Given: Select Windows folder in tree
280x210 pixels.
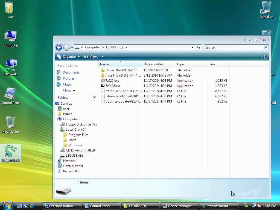Looking at the screenshot, I should click(75, 145).
